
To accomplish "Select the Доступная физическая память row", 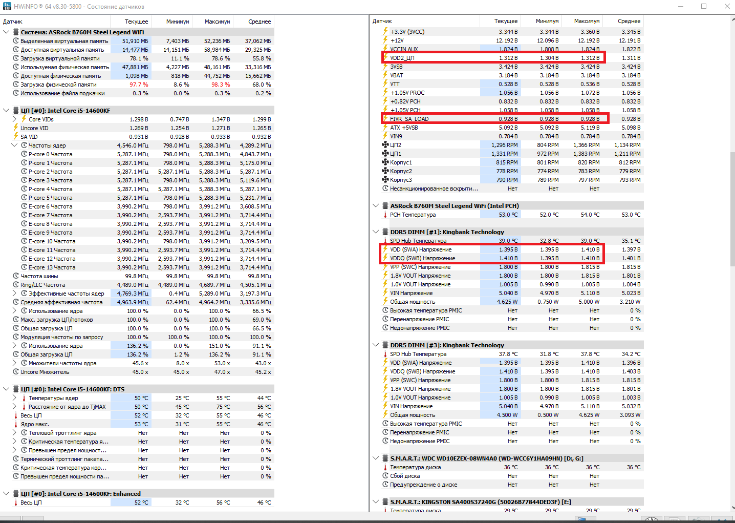I will point(137,76).
